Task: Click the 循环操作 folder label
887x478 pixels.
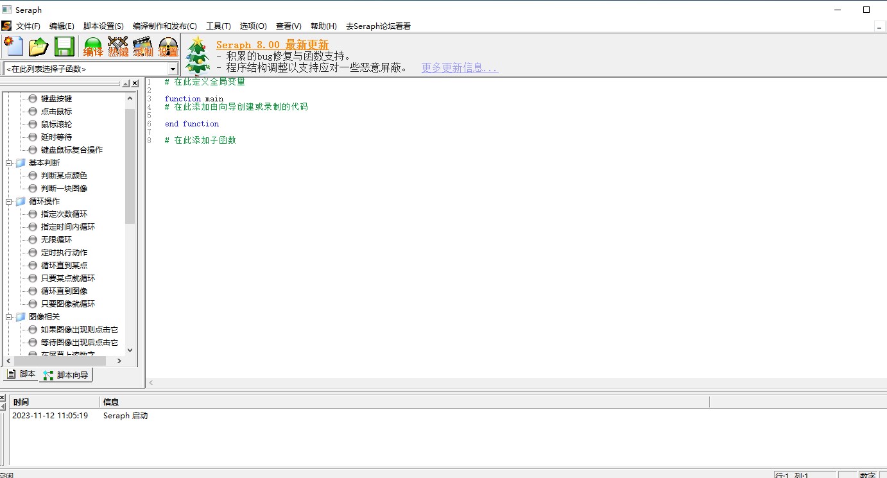Action: point(44,201)
